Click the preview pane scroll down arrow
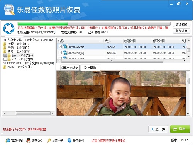The height and width of the screenshot is (145, 193). click(188, 114)
